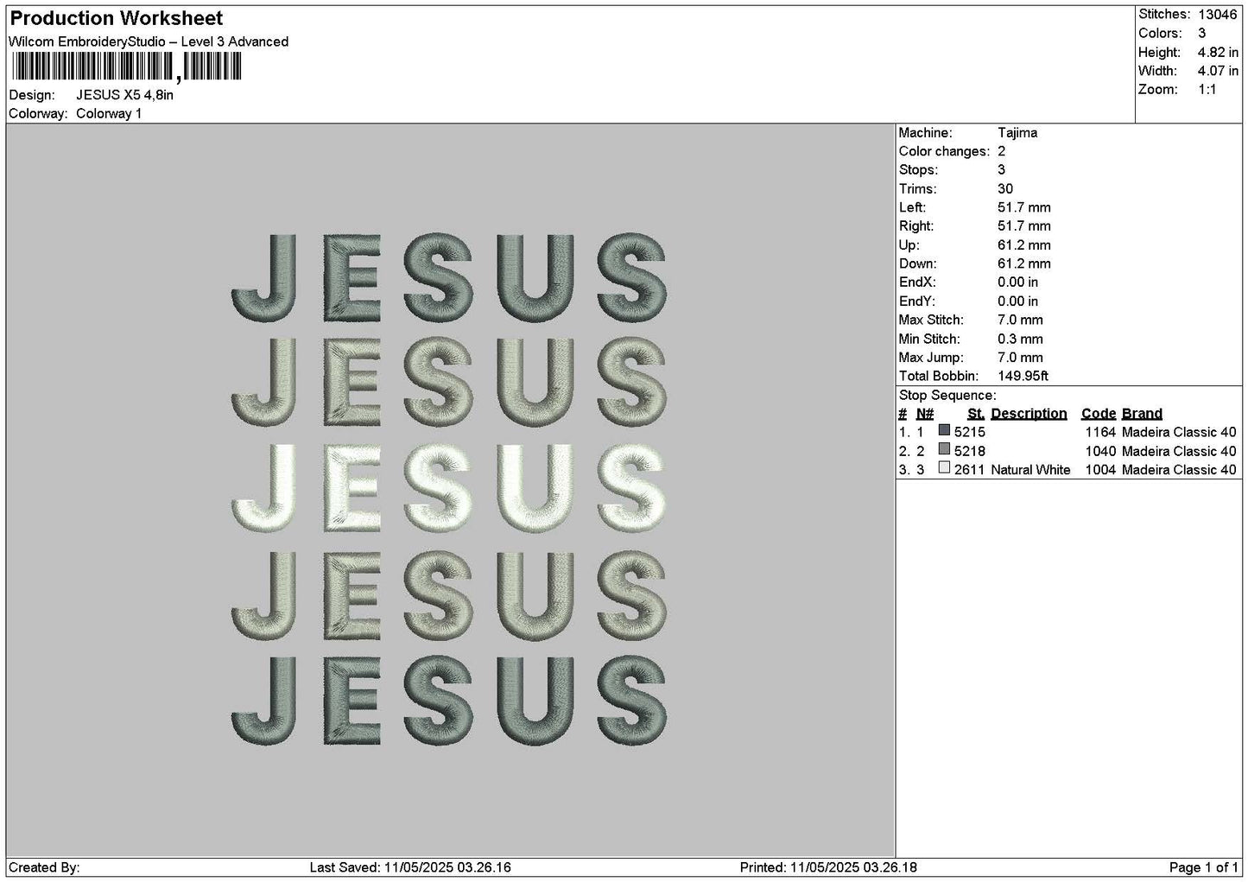Click the 2611 Natural White swatch
Screen dimensions: 1248x882
pyautogui.click(x=944, y=469)
